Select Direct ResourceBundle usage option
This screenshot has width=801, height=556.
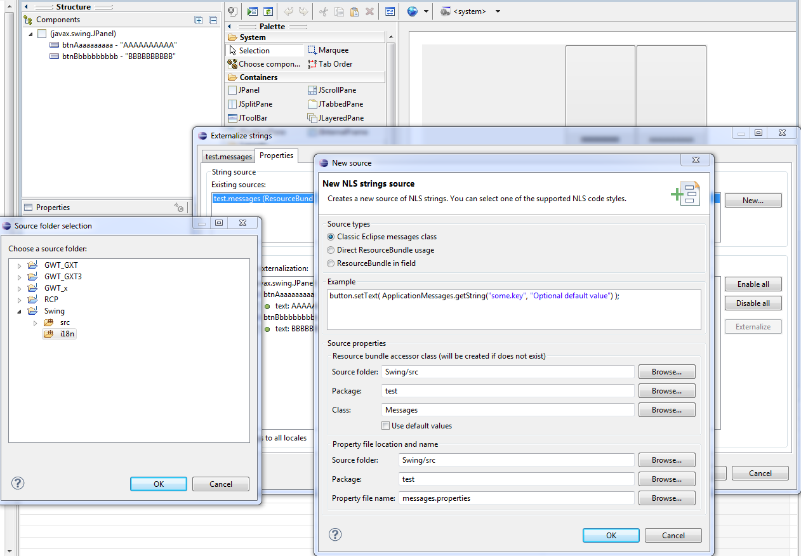tap(331, 250)
